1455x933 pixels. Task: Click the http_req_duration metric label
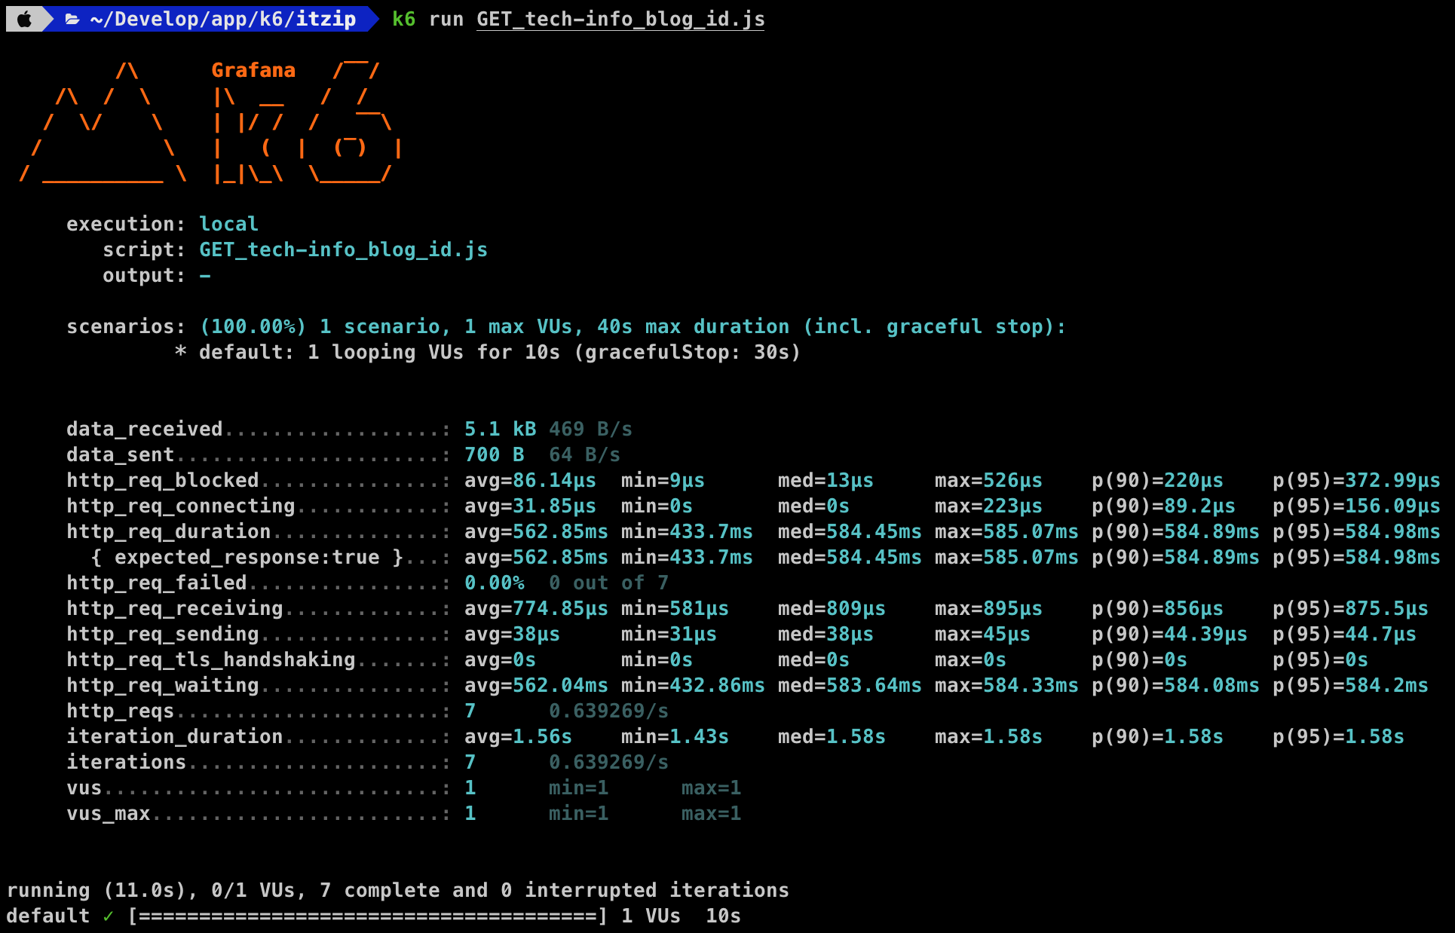tap(168, 531)
